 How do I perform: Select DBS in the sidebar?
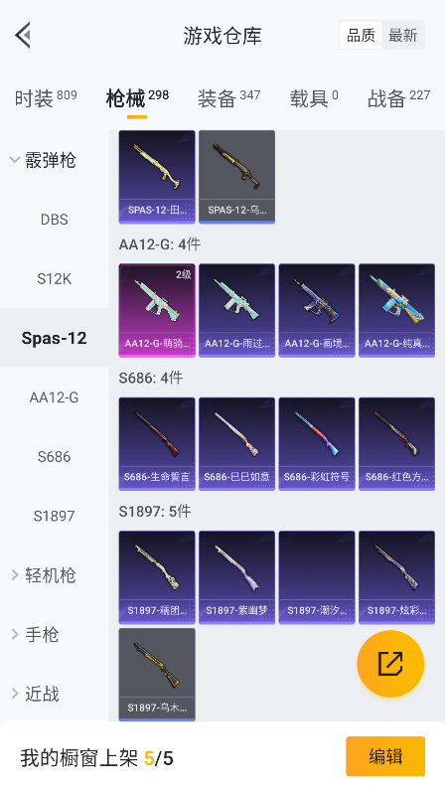54,220
